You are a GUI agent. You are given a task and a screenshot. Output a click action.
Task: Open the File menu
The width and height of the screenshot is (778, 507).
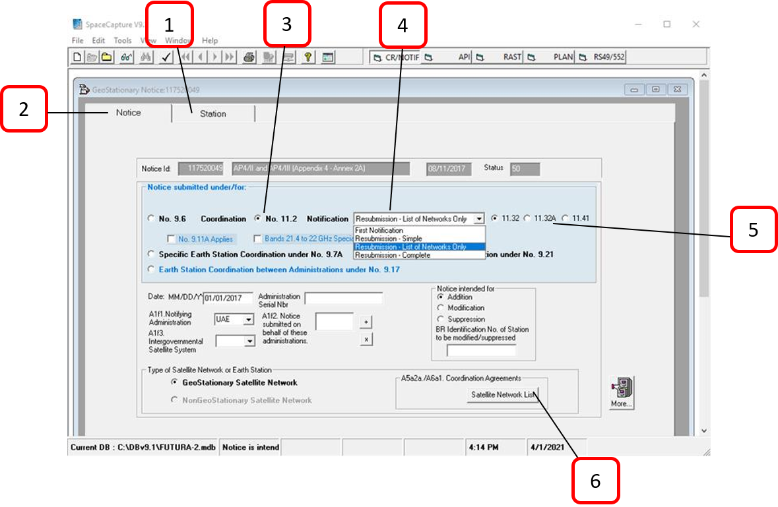coord(77,41)
